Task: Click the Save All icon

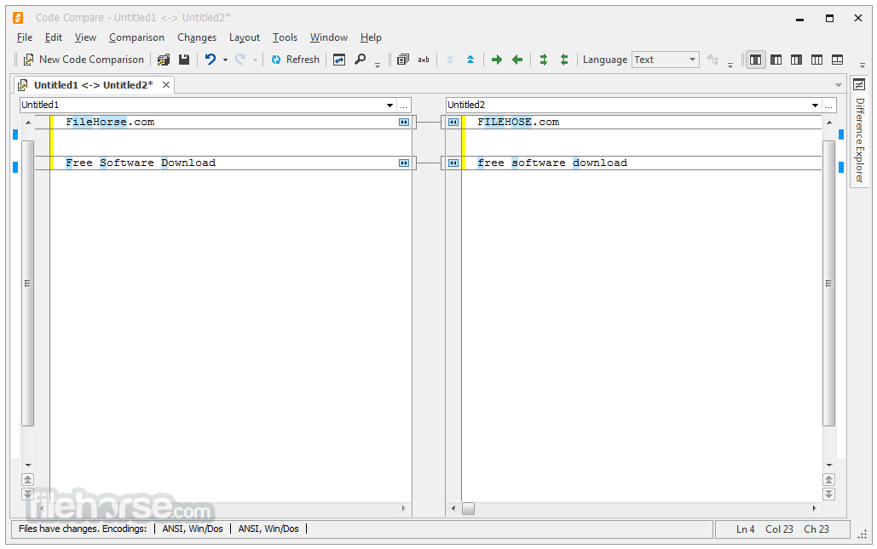Action: (x=164, y=60)
